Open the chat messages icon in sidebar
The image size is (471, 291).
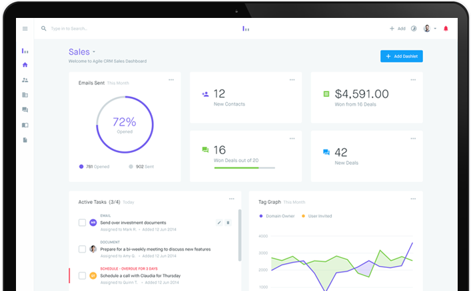tap(25, 110)
